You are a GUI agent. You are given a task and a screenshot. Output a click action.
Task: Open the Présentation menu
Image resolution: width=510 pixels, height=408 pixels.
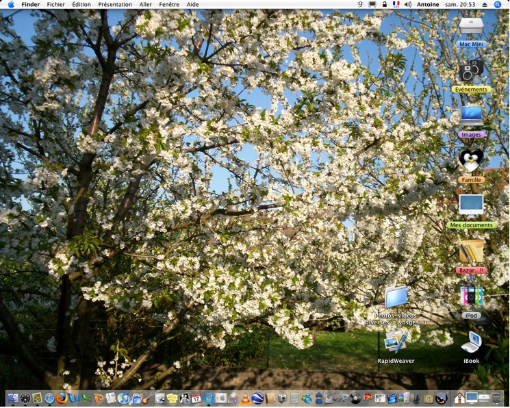tap(115, 4)
